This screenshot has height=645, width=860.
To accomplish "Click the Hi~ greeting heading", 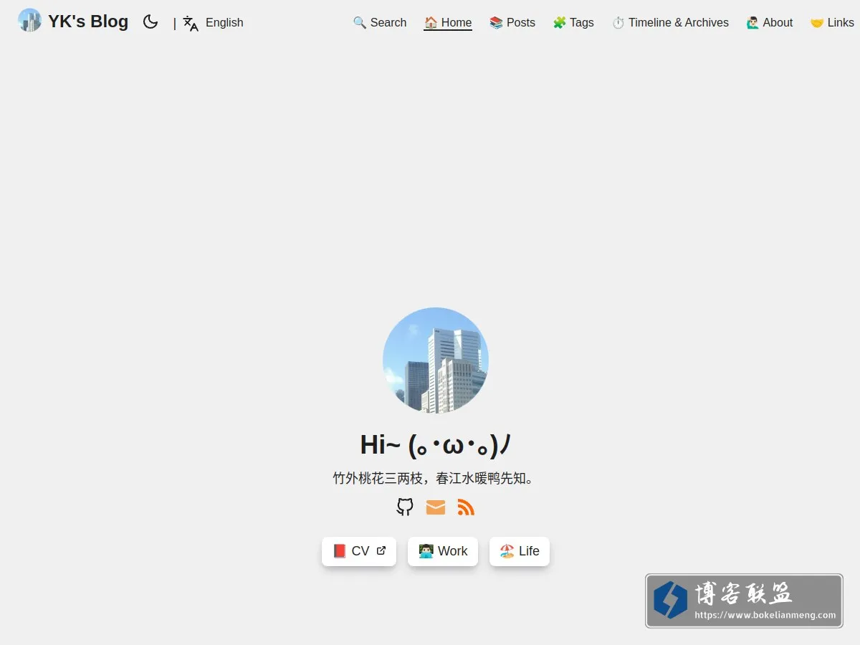I will tap(436, 445).
